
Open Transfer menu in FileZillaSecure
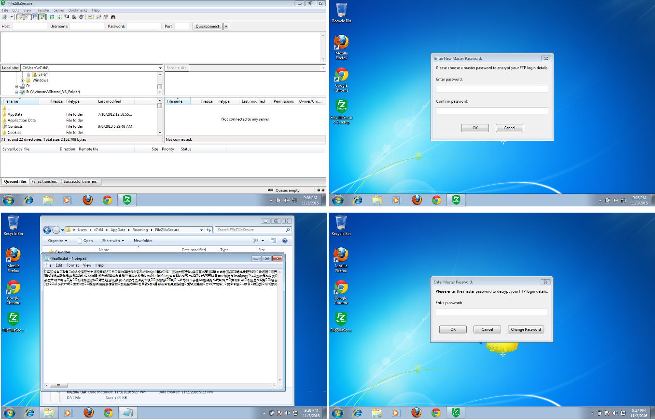point(42,10)
